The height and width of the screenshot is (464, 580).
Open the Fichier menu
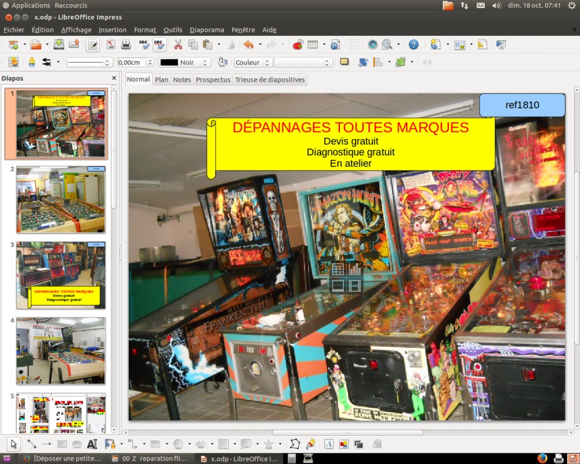(14, 30)
